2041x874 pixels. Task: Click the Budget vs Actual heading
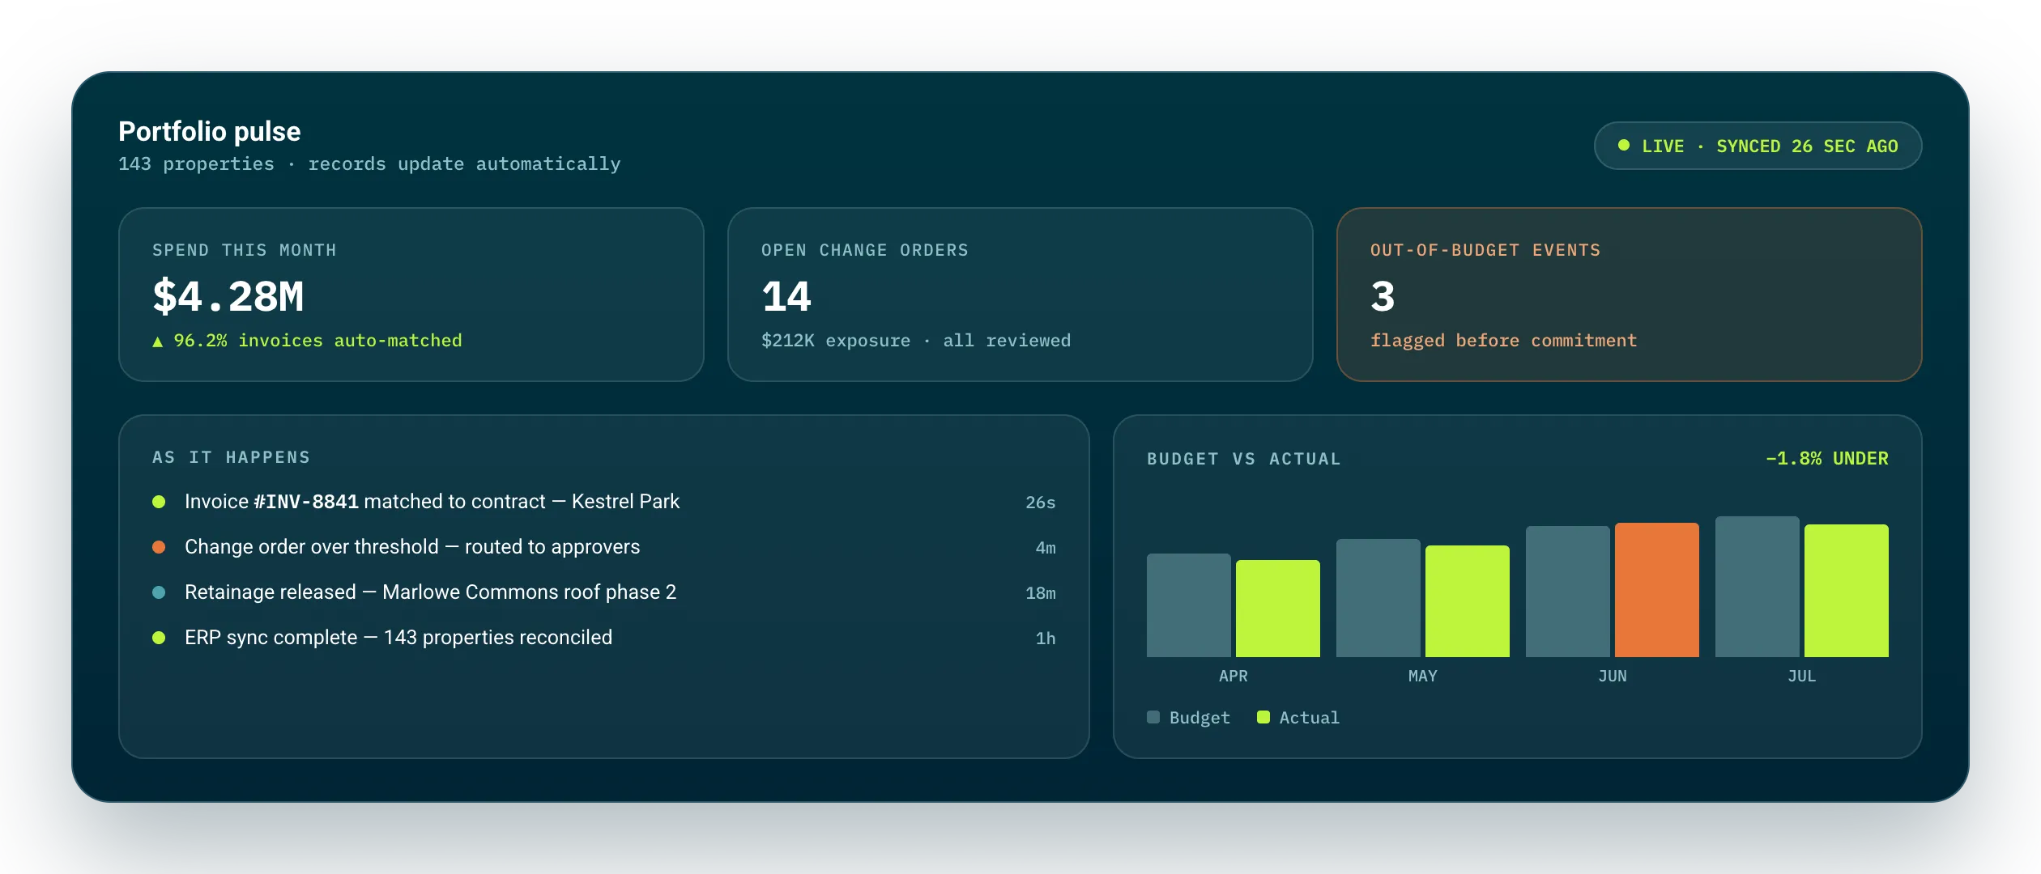1244,459
